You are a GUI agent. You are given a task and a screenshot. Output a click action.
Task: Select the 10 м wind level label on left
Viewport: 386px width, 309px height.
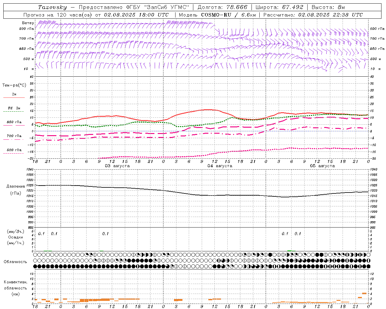click(x=29, y=69)
